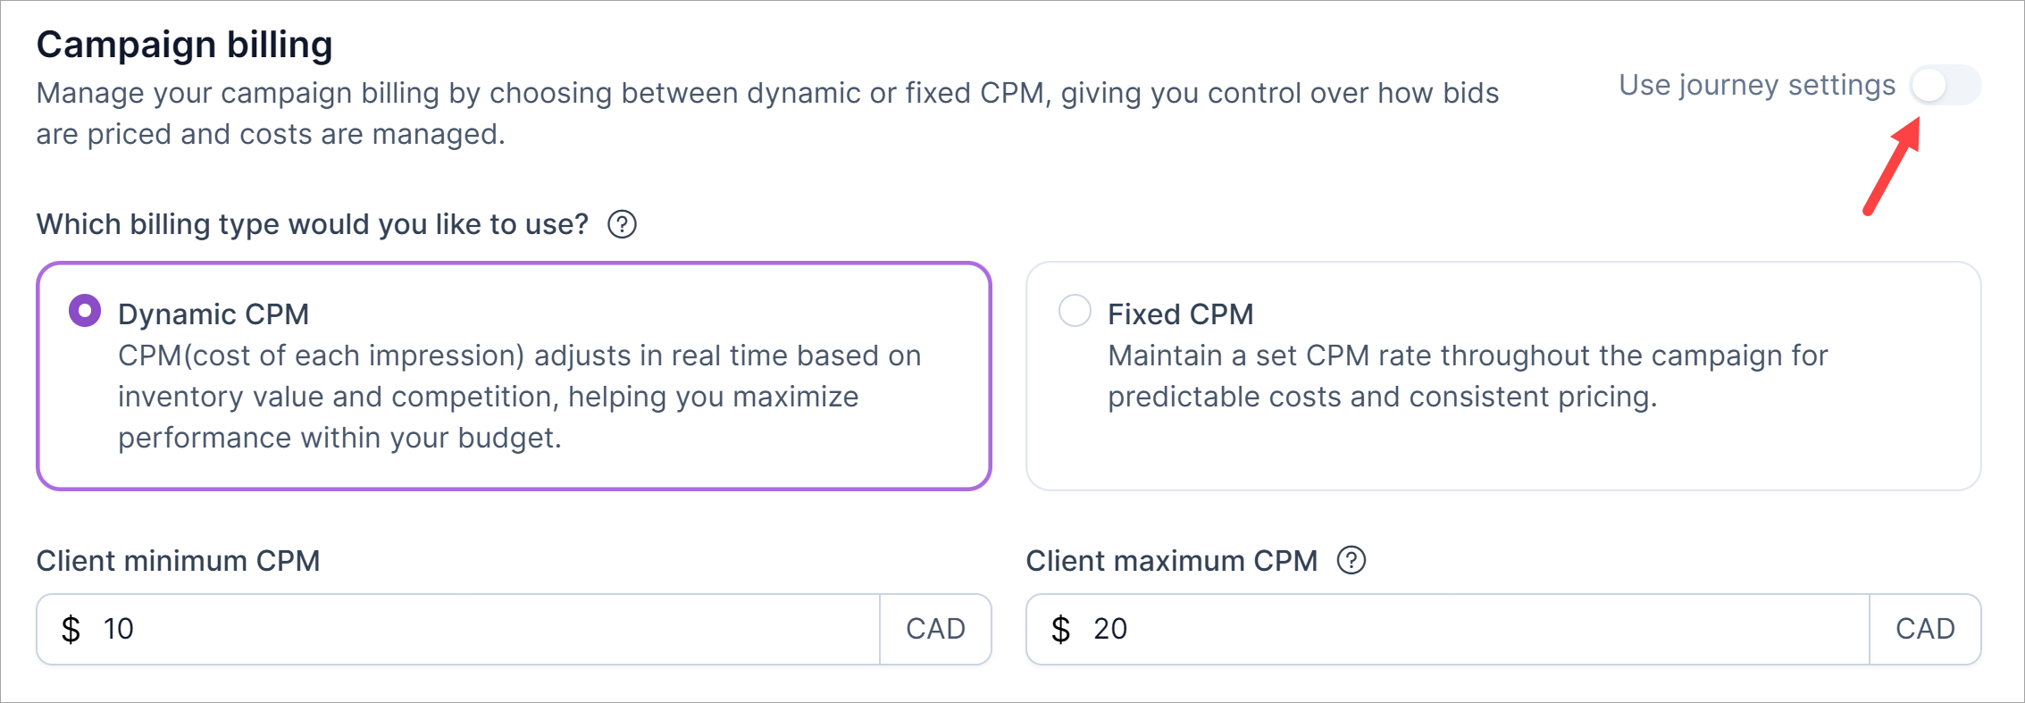Viewport: 2025px width, 703px height.
Task: Click the "Fixed CPM" option title
Action: pos(1180,314)
